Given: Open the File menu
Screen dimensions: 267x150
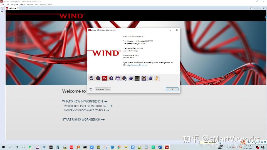Looking at the screenshot, I should (x=3, y=4).
